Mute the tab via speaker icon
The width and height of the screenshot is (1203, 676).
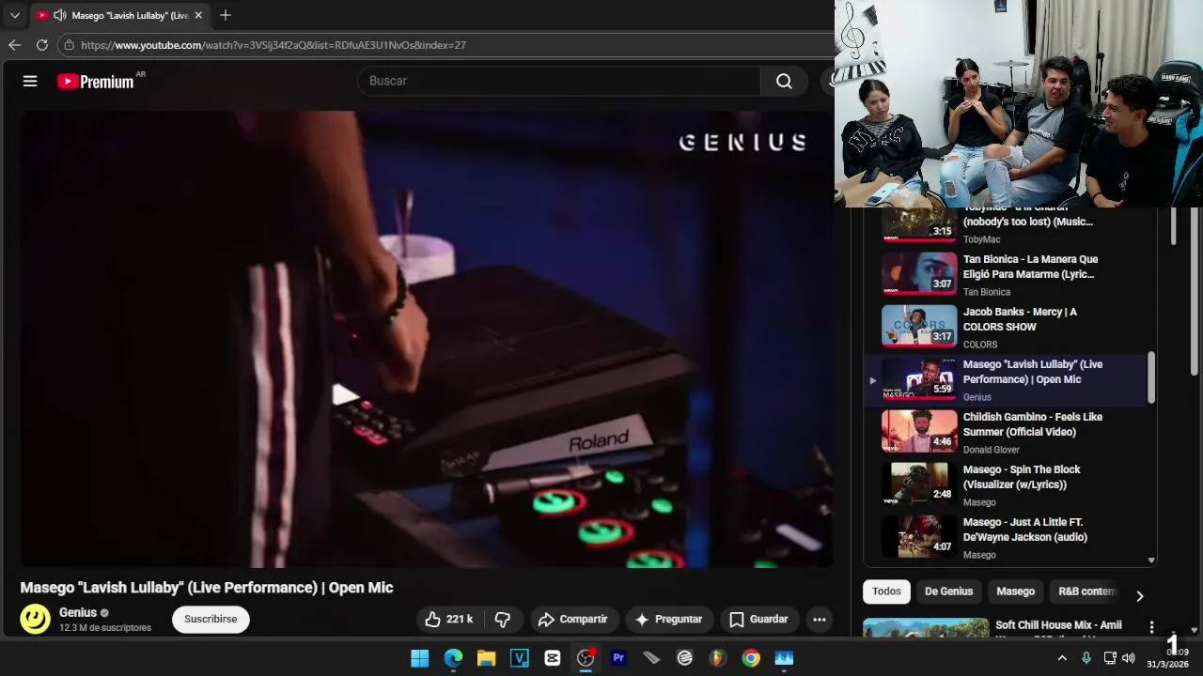(59, 15)
